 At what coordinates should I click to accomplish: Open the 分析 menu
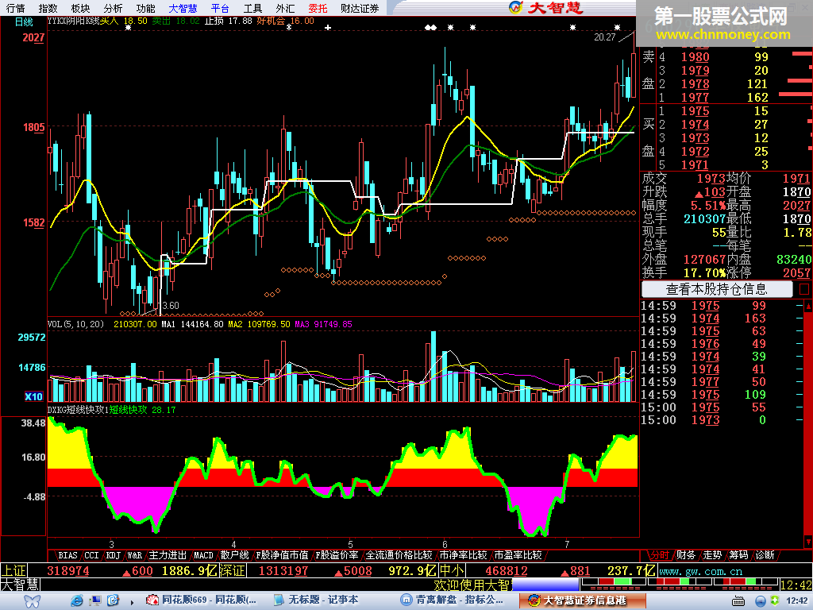113,8
